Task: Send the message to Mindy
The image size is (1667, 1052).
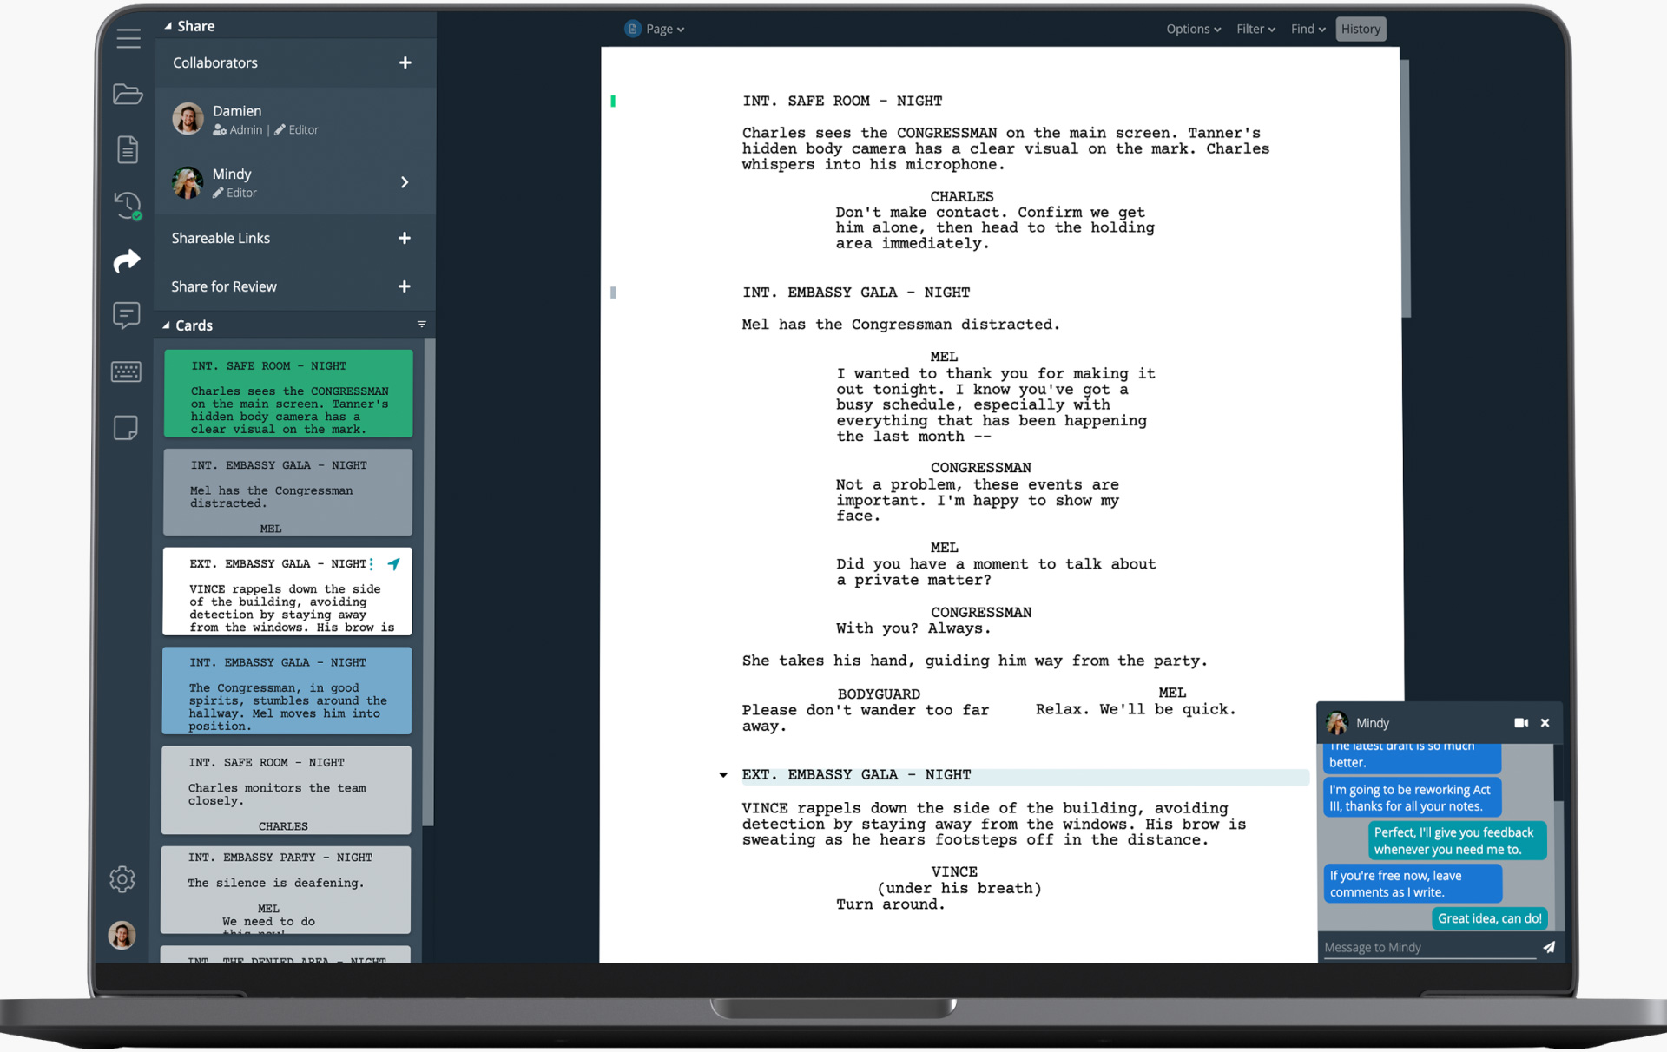Action: coord(1550,947)
